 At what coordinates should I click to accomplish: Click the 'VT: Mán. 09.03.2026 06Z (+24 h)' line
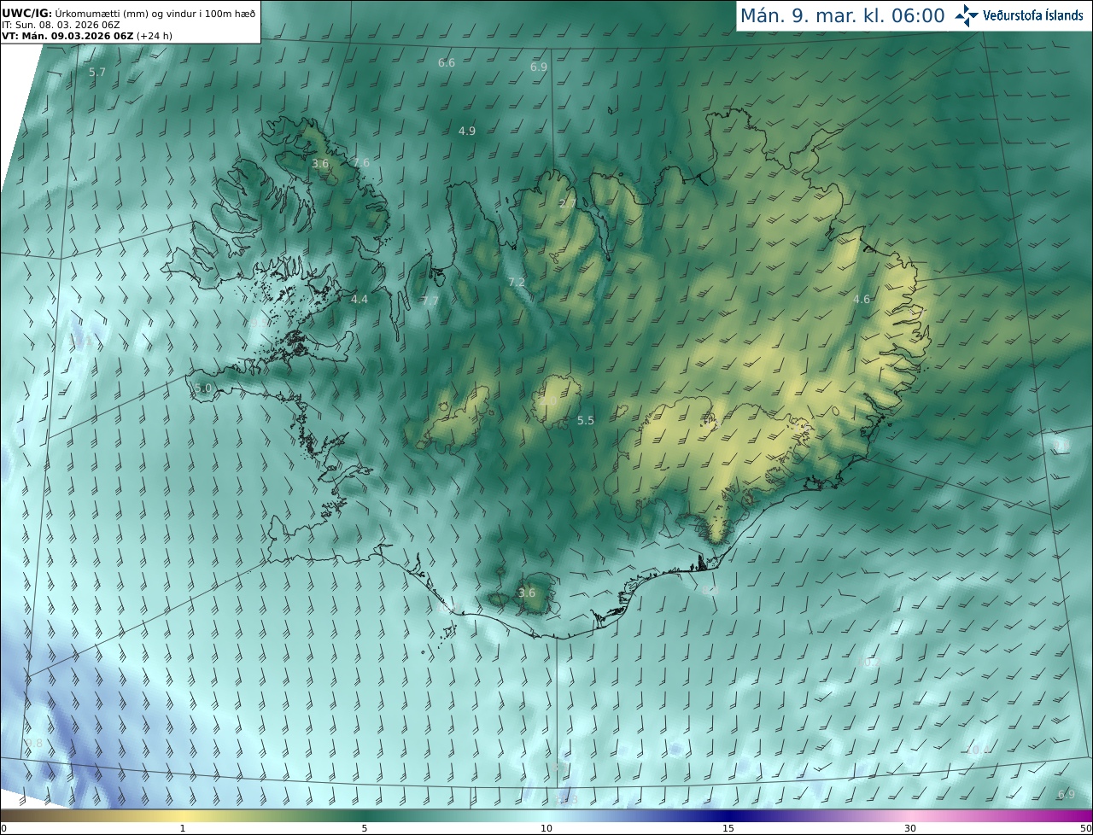pos(87,36)
